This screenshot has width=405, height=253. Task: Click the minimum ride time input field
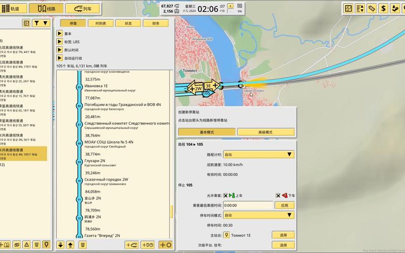pyautogui.click(x=248, y=205)
